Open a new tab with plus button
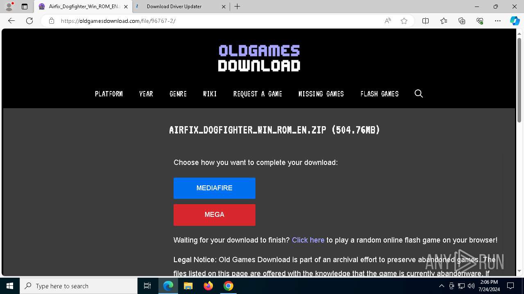524x294 pixels. click(237, 7)
